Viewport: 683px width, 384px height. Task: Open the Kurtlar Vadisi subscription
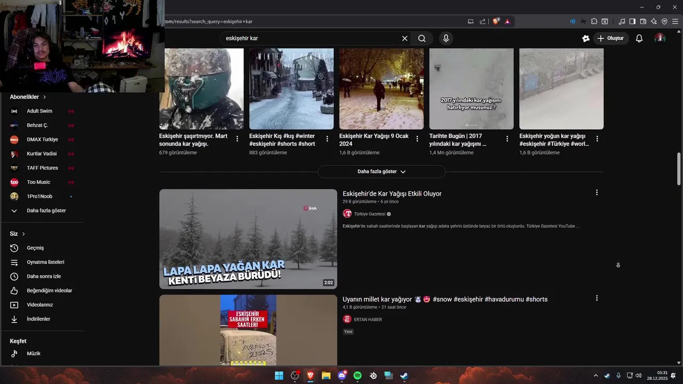point(42,154)
